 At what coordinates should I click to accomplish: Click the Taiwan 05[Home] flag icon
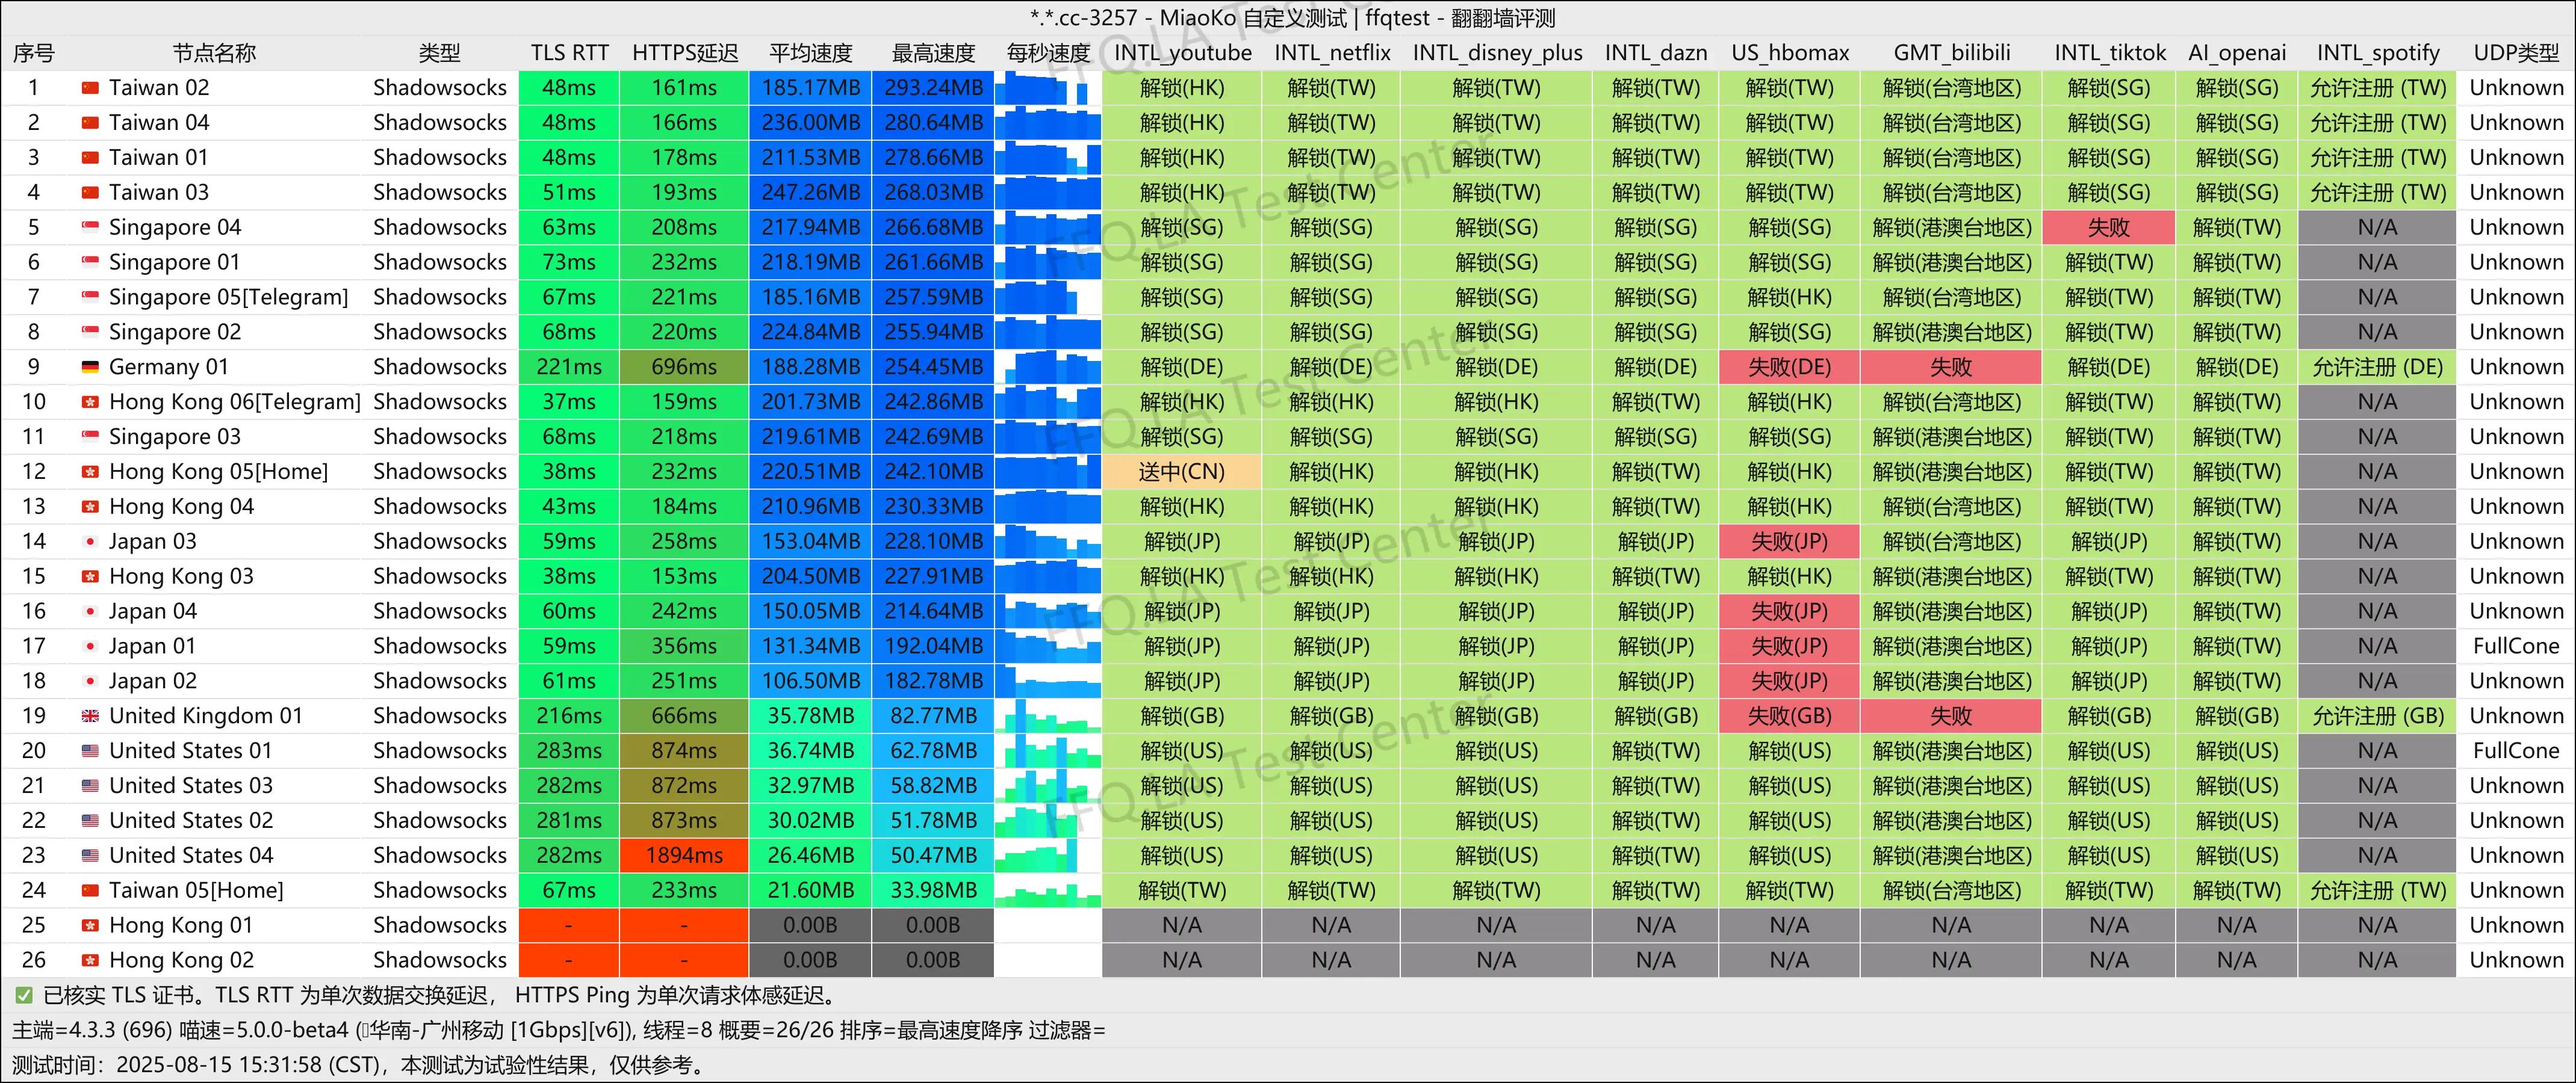pyautogui.click(x=90, y=890)
